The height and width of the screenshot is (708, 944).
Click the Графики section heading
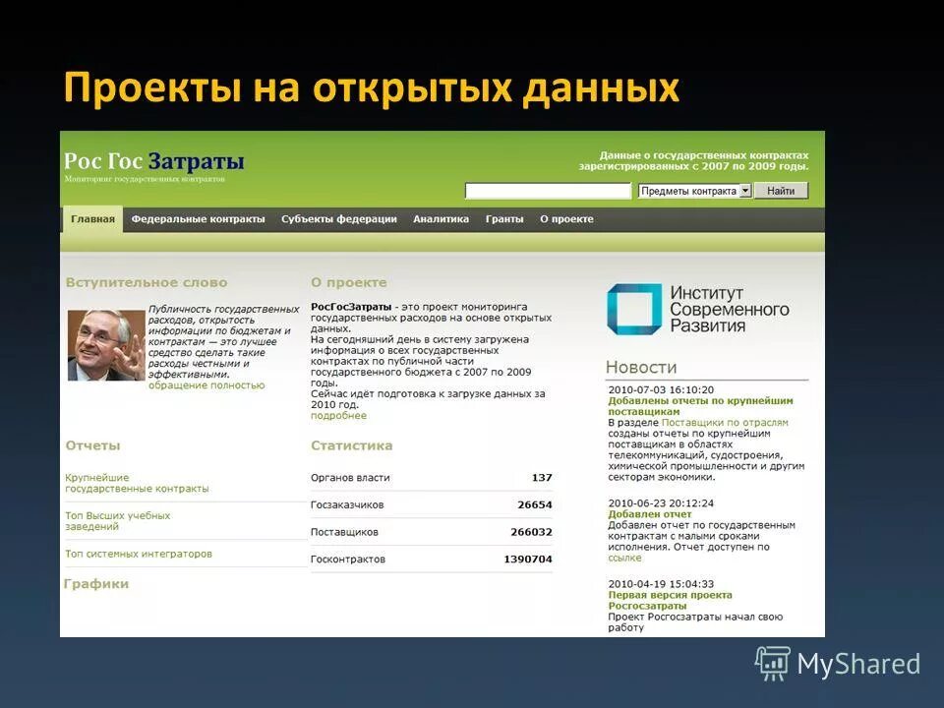click(x=96, y=583)
